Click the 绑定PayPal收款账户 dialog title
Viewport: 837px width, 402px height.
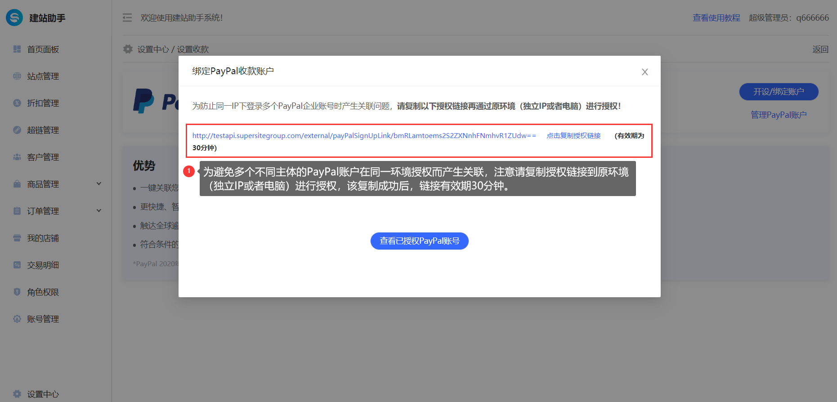click(233, 71)
